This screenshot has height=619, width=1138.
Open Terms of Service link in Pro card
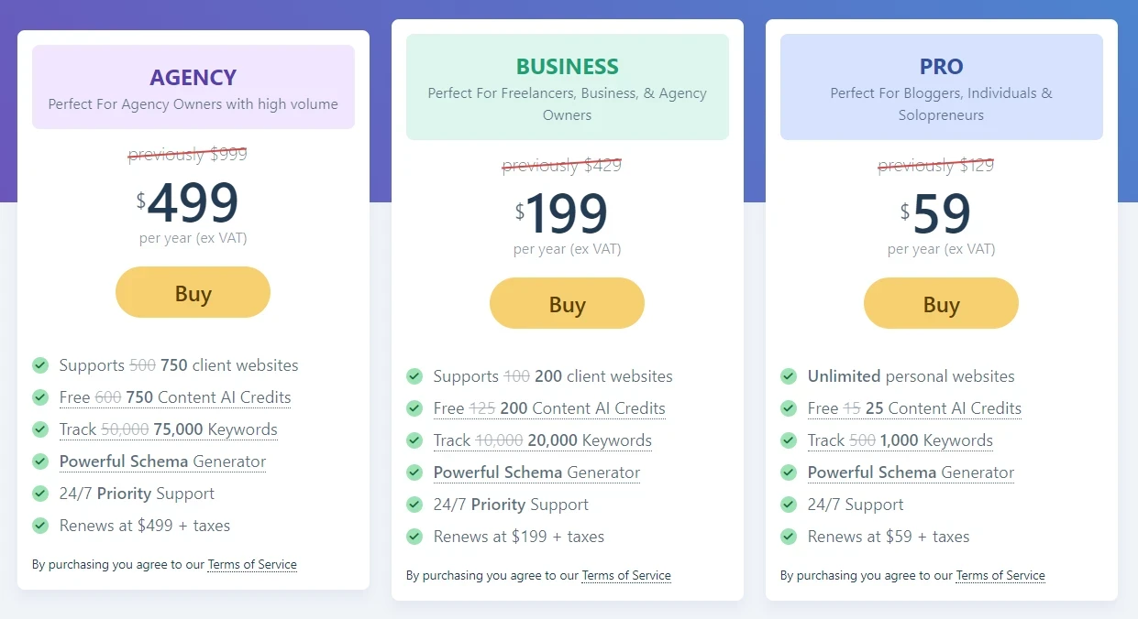(1000, 576)
